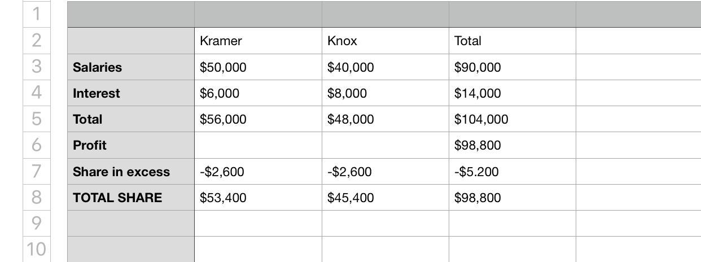Click the Total column header cell
701x262 pixels.
512,41
